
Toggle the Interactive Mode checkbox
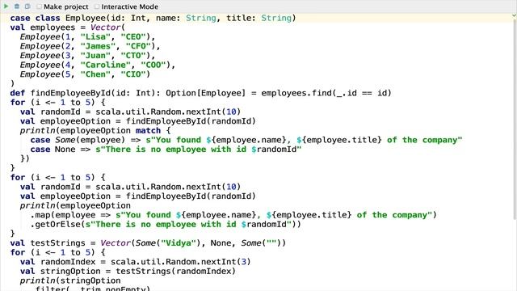click(97, 6)
